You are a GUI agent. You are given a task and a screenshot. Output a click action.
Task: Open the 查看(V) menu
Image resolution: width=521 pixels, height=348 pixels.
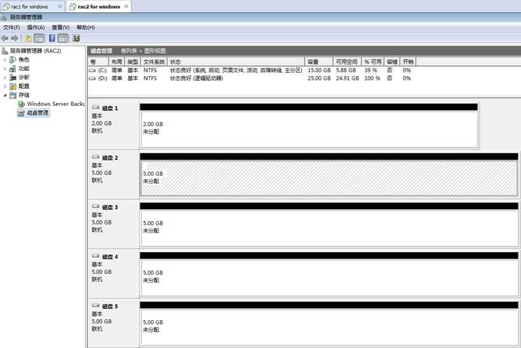click(60, 27)
